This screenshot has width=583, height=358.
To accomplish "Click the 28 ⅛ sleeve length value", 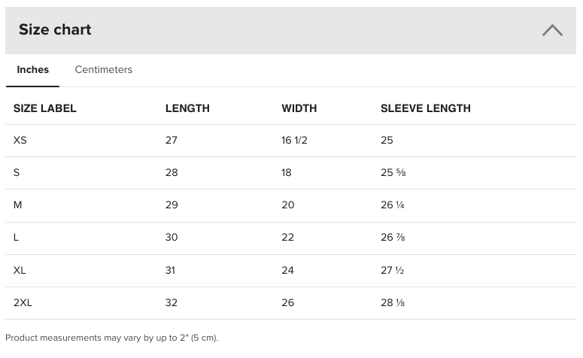I will (x=393, y=302).
